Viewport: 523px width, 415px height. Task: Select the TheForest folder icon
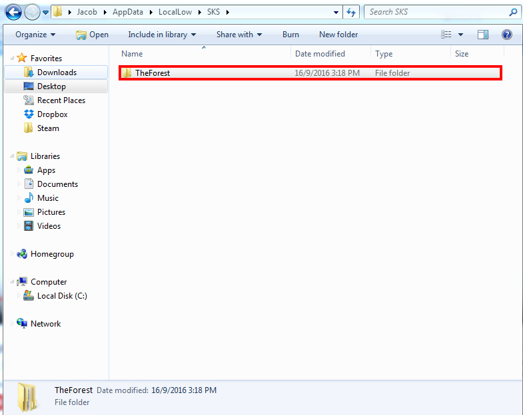point(127,73)
